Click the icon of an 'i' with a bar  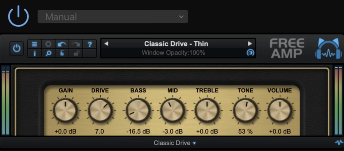tap(62, 53)
